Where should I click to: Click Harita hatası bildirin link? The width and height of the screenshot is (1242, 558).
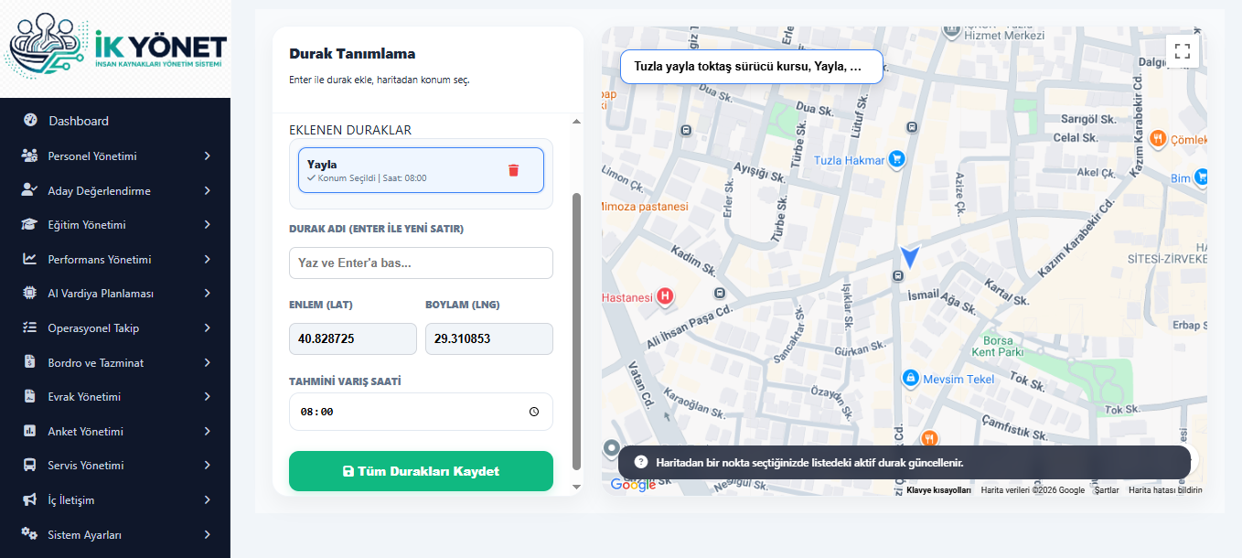click(1165, 490)
